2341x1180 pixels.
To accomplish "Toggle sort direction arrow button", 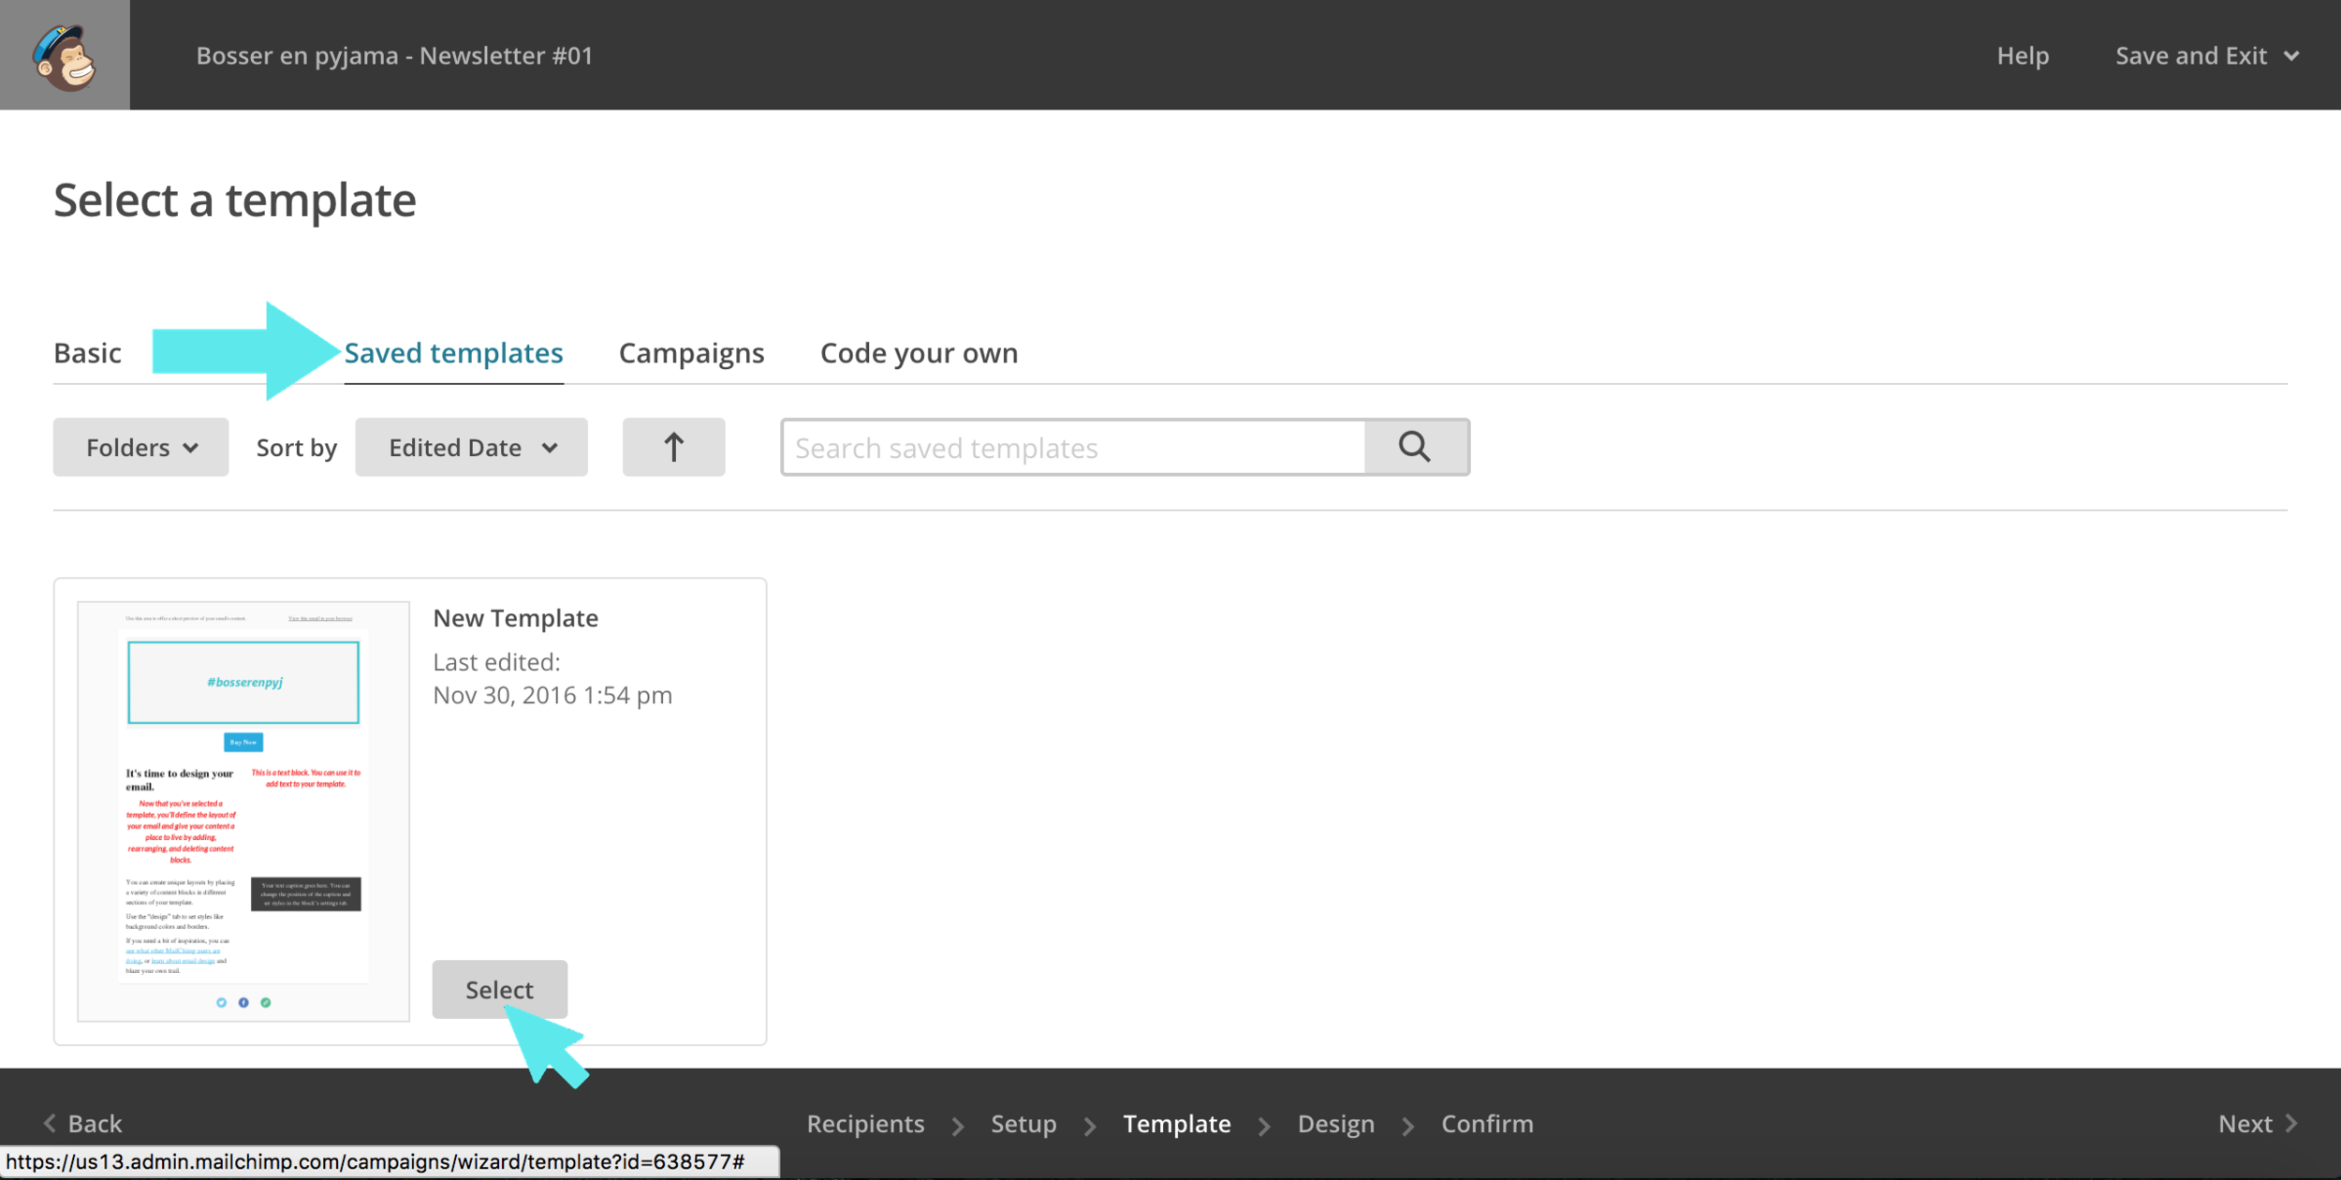I will [x=673, y=448].
